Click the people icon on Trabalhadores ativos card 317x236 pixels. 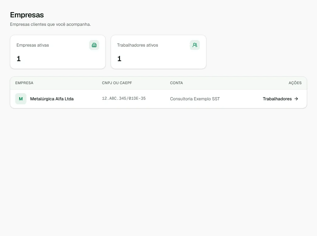[x=195, y=45]
